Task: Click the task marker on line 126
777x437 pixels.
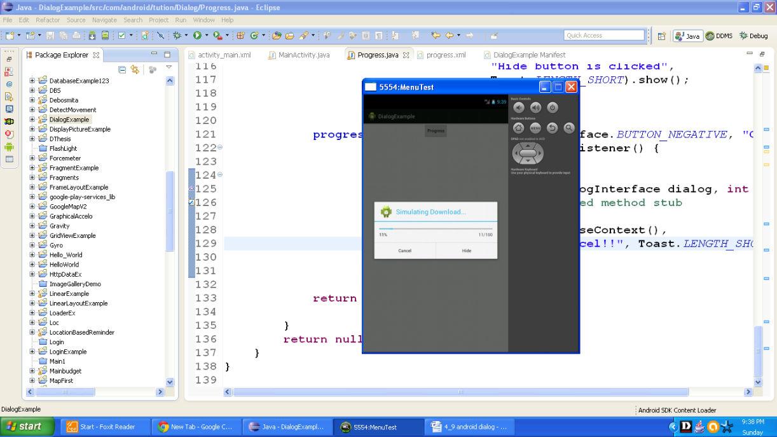Action: (192, 202)
